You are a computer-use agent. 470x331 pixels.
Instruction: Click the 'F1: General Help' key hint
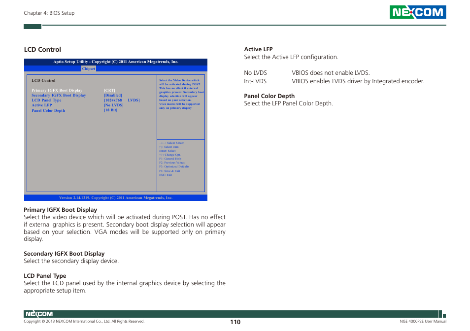(x=170, y=159)
